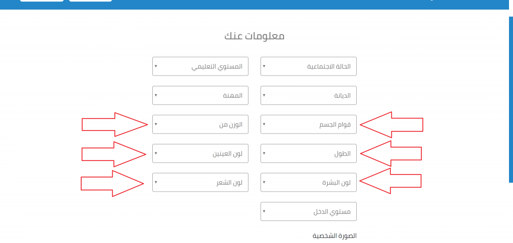The height and width of the screenshot is (243, 513).
Task: Choose the مستوى الدخل dropdown
Action: click(308, 211)
